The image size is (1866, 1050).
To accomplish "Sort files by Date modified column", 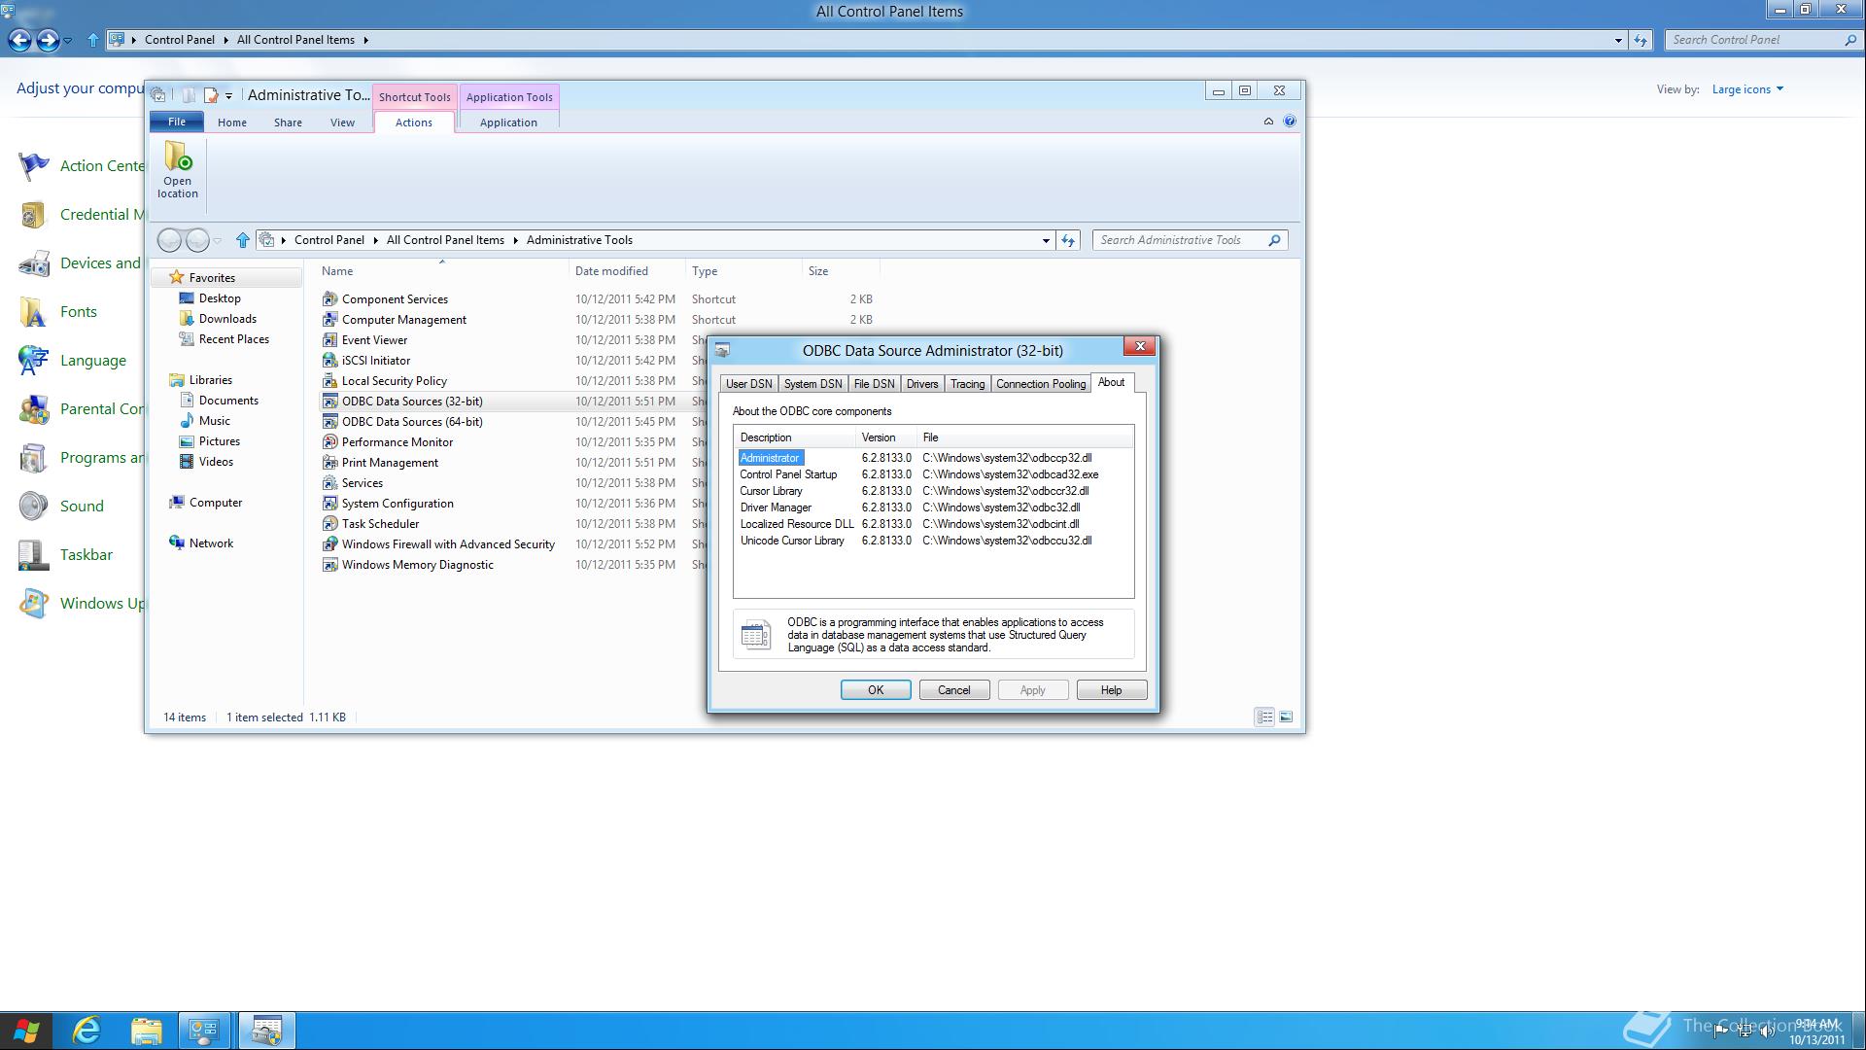I will [627, 271].
